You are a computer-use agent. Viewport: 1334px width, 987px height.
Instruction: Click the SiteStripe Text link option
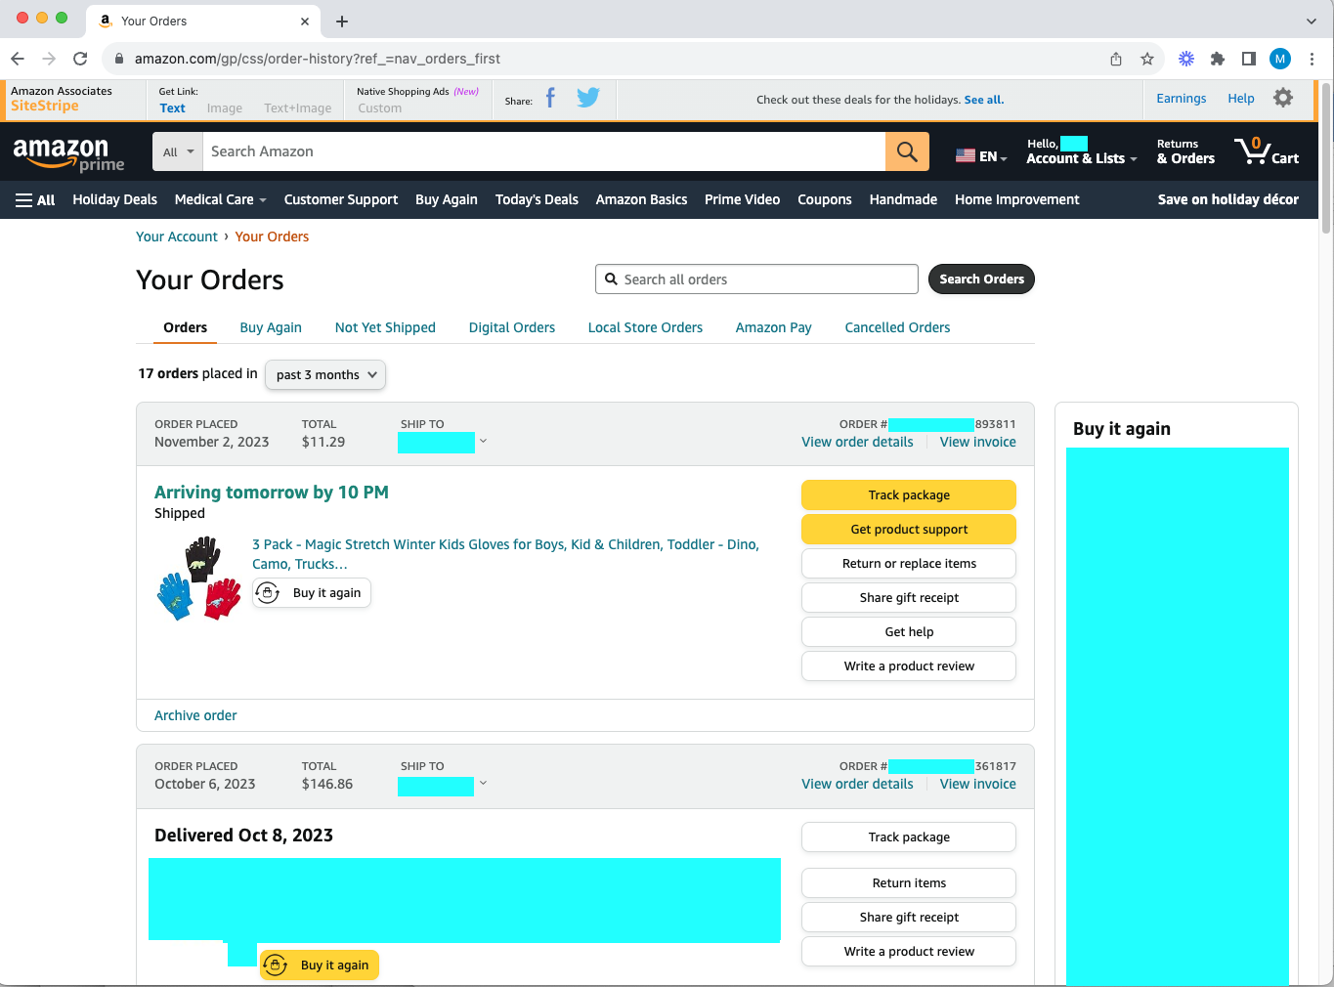pyautogui.click(x=172, y=108)
